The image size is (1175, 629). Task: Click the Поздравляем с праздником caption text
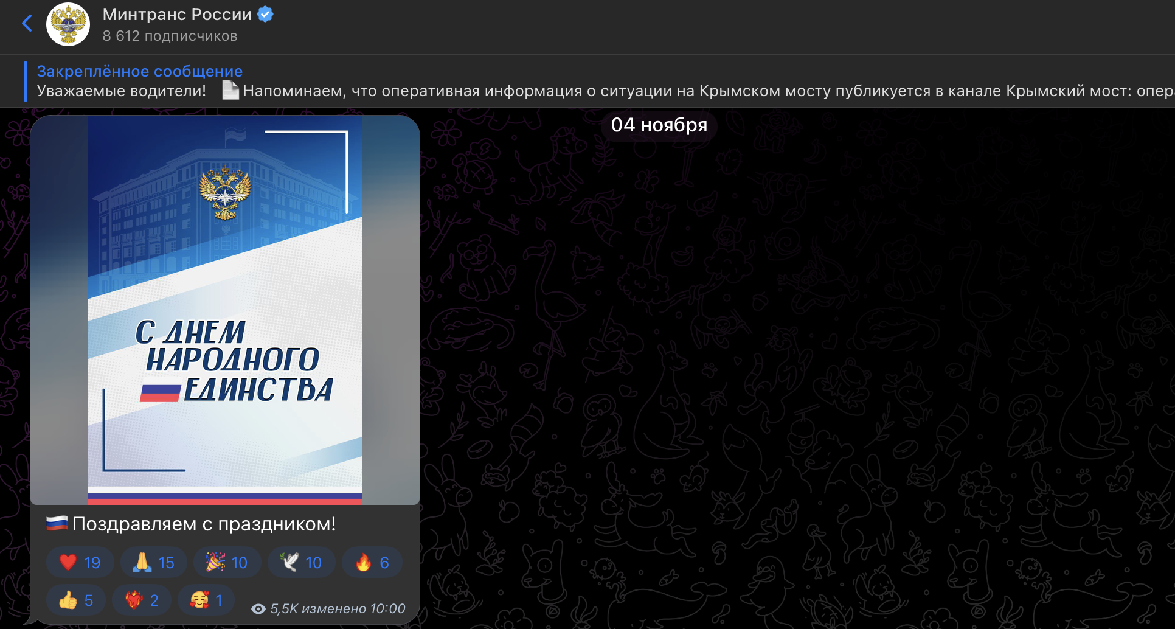pos(204,524)
